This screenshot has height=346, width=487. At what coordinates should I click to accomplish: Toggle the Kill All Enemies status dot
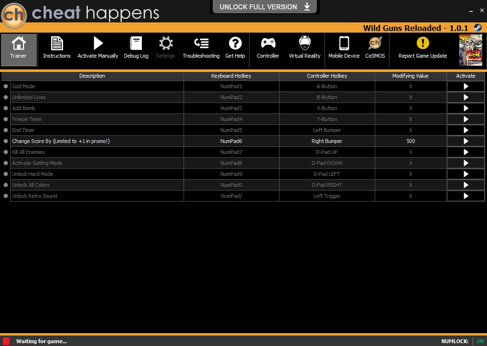6,152
